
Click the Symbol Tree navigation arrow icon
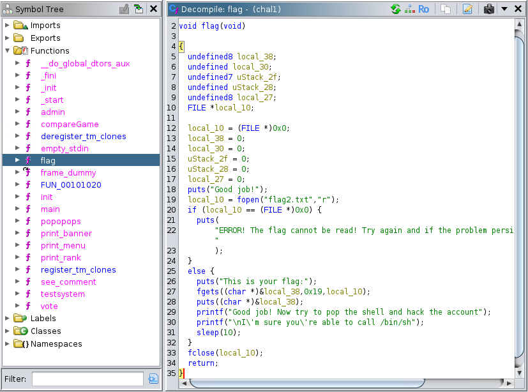point(139,9)
